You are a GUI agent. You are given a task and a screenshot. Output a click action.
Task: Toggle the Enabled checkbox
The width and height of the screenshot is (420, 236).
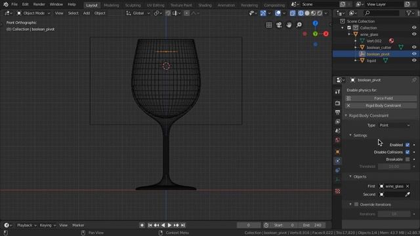click(x=408, y=145)
